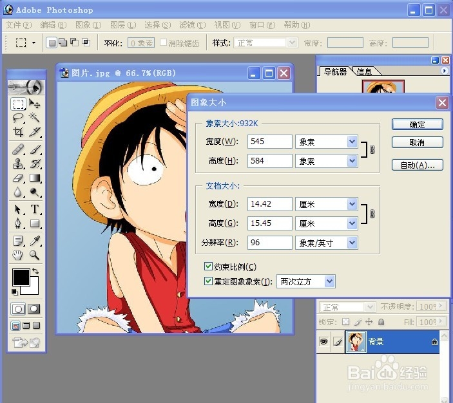Open the 滤镜 menu

[x=193, y=25]
